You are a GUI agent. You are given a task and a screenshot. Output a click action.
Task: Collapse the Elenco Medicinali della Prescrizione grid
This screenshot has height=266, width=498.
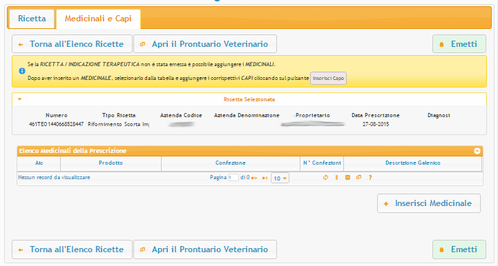(x=477, y=151)
